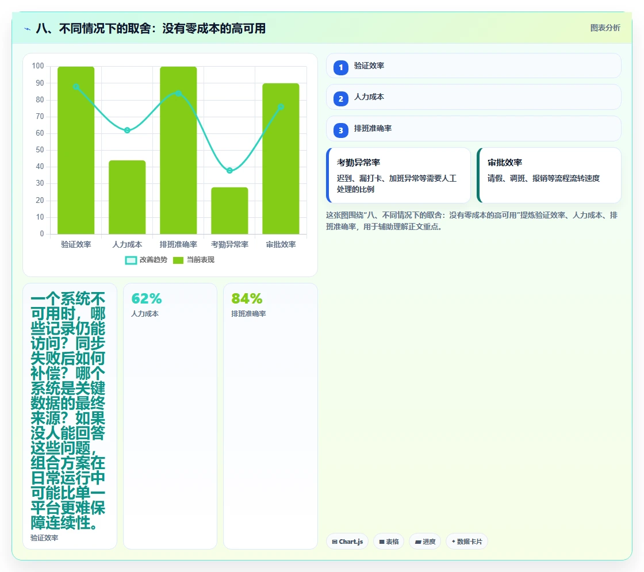Click the 改善趋势 teal legend swatch
The width and height of the screenshot is (644, 572).
click(x=131, y=260)
